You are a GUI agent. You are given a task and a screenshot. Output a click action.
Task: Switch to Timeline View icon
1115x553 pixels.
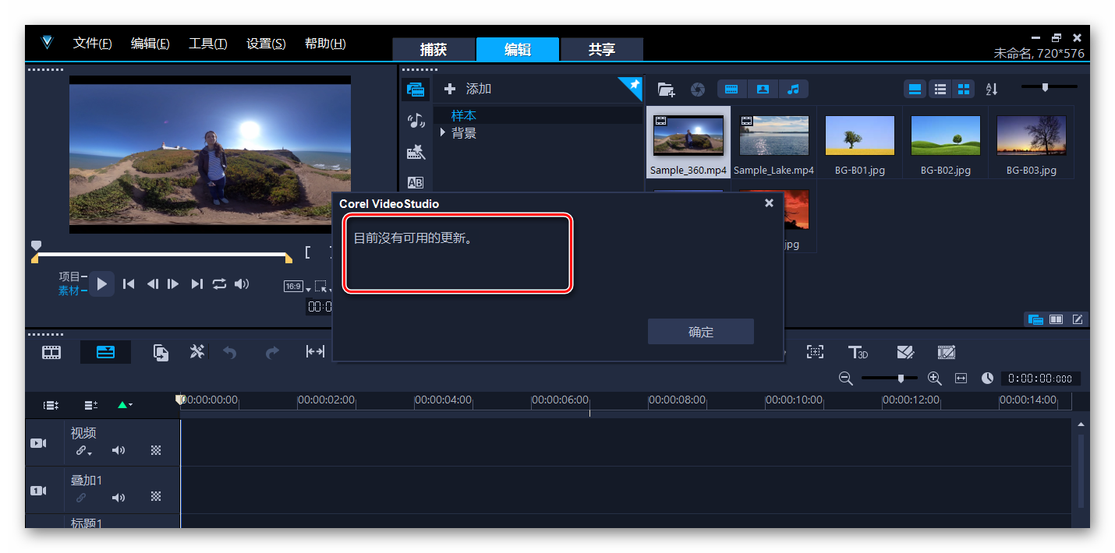coord(105,352)
